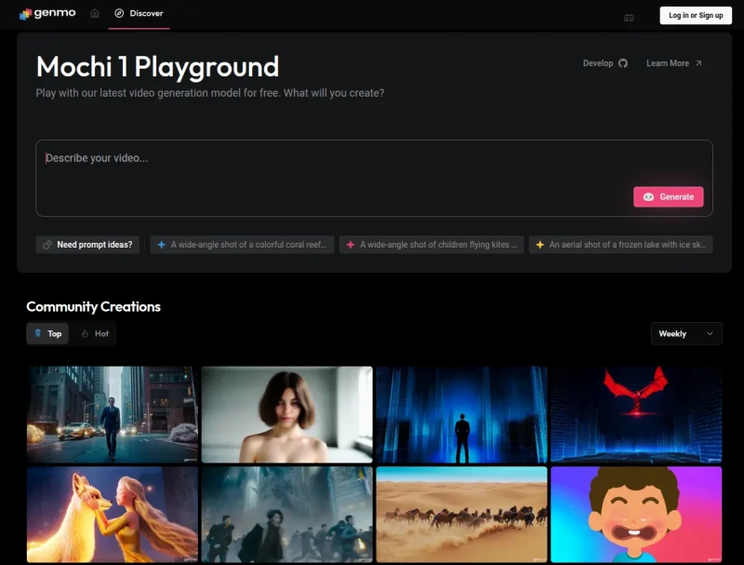Open the fox and blonde girl video
Image resolution: width=744 pixels, height=565 pixels.
(x=112, y=515)
